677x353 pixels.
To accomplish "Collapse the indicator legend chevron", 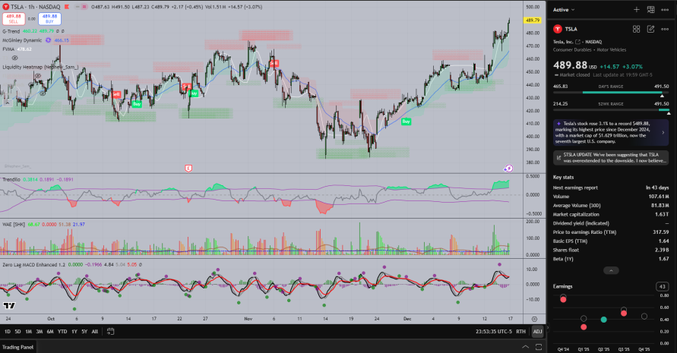I will (7, 103).
